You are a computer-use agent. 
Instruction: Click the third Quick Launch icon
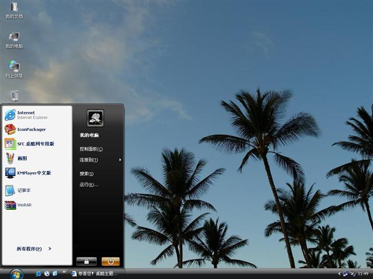click(55, 274)
